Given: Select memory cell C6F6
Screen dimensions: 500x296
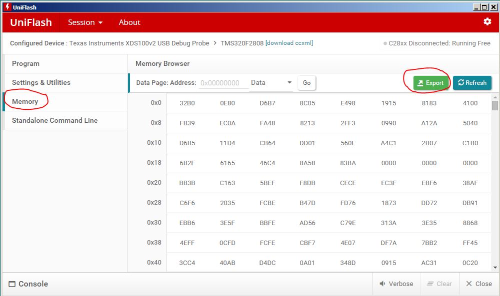Looking at the screenshot, I should (187, 203).
